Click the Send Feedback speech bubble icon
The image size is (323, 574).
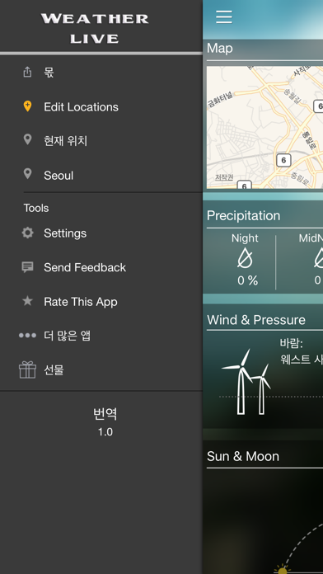coord(27,267)
